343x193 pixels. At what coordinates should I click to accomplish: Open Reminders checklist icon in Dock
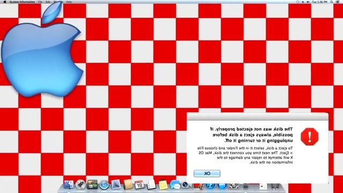(x=151, y=185)
